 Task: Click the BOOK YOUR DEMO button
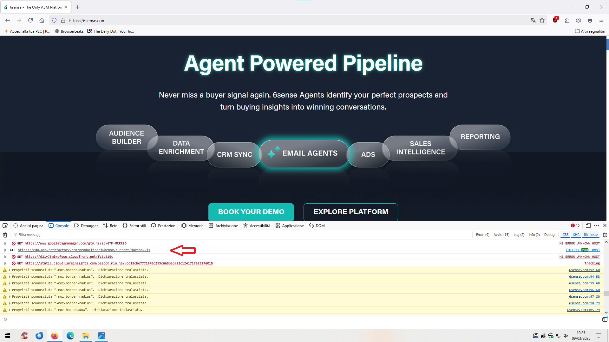point(251,212)
